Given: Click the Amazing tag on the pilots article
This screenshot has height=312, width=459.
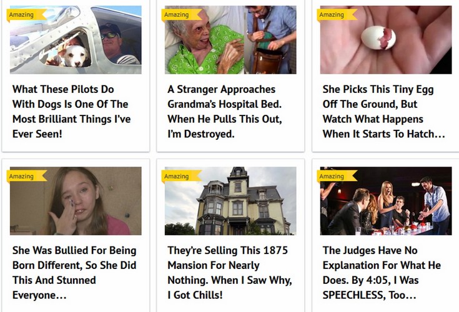Looking at the screenshot, I should pyautogui.click(x=26, y=14).
